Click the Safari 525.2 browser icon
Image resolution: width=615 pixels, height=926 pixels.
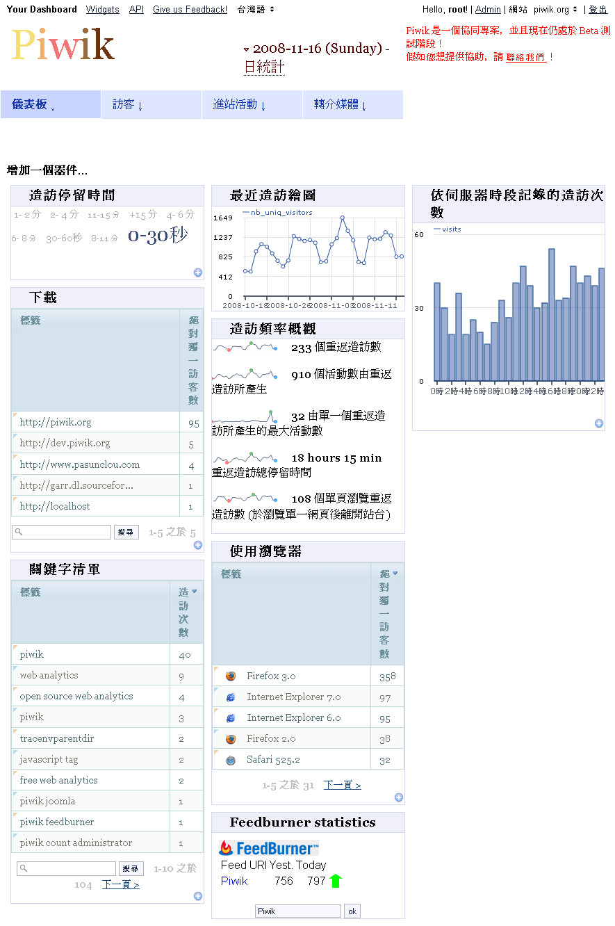point(231,760)
